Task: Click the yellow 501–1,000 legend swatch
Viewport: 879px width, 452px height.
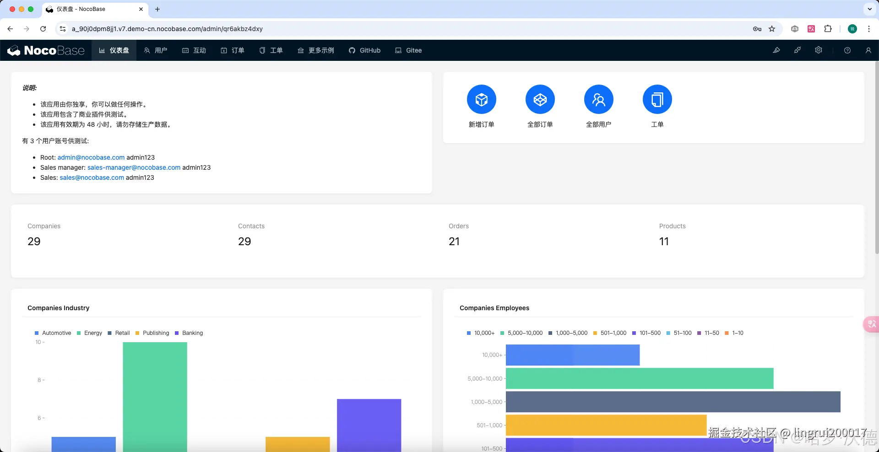Action: coord(595,333)
